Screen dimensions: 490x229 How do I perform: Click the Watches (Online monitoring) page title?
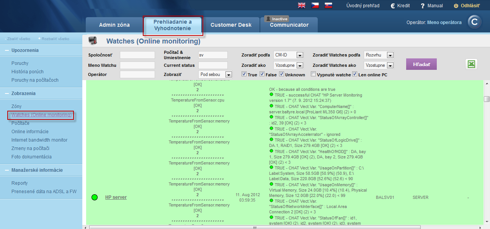point(154,41)
